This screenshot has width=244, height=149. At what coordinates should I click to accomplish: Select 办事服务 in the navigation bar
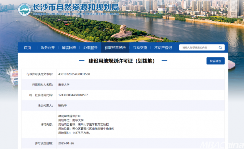[90, 48]
